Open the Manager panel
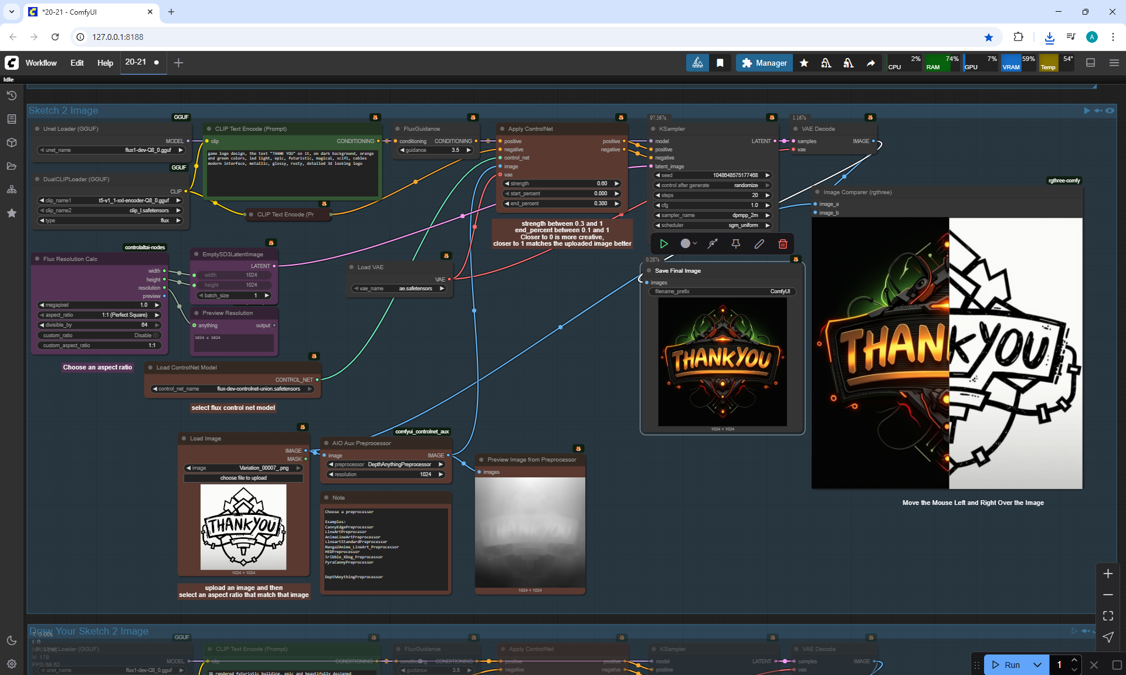The height and width of the screenshot is (675, 1126). [x=764, y=63]
